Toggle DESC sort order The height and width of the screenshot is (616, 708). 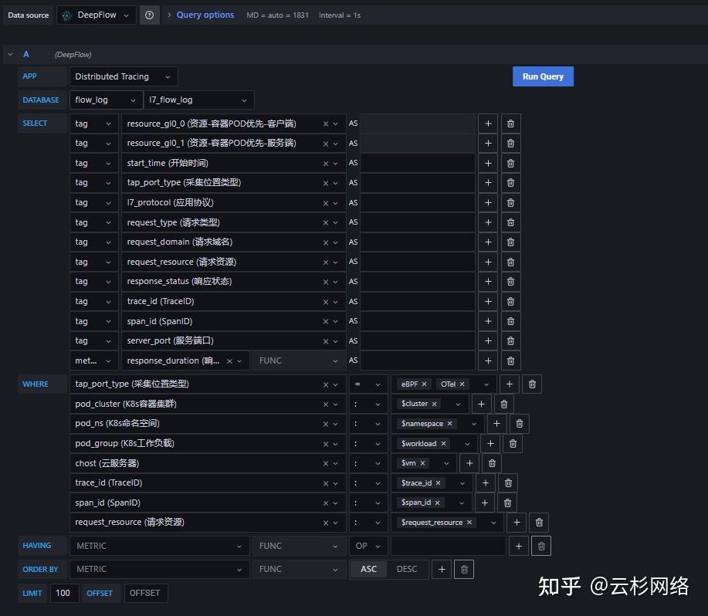click(408, 569)
